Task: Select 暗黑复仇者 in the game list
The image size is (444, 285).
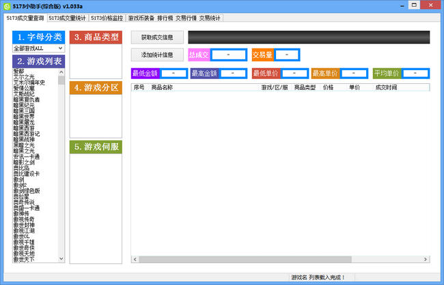Action: tap(27, 100)
